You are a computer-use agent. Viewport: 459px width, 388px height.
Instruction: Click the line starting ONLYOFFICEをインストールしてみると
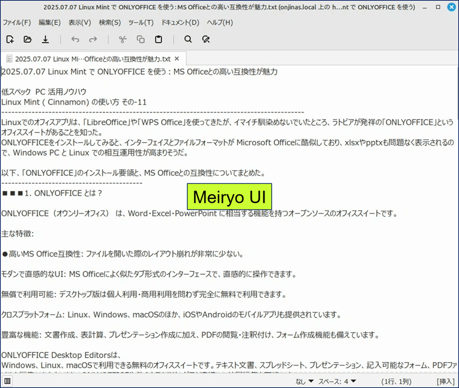[x=228, y=143]
